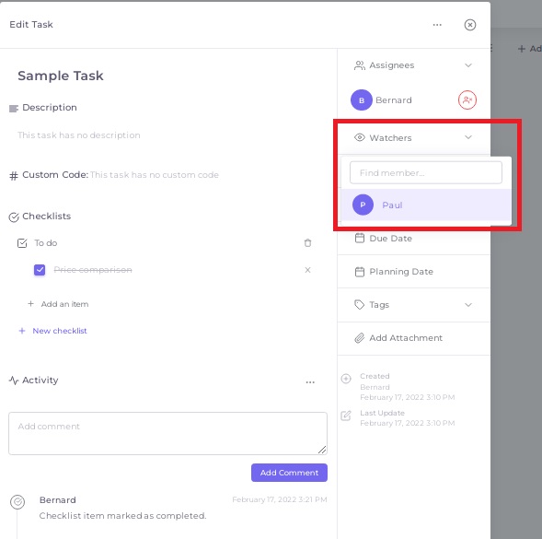Click the Add Attachment paperclip icon
This screenshot has height=539, width=542.
pyautogui.click(x=360, y=338)
